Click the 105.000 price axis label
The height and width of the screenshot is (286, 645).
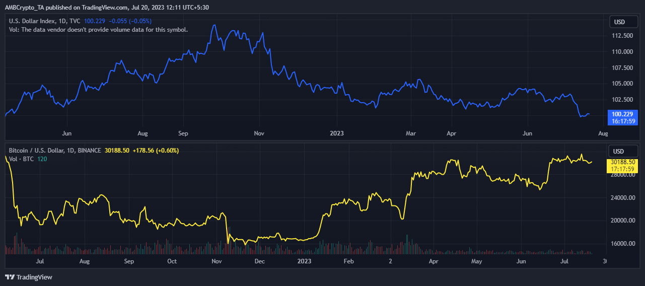pos(622,83)
